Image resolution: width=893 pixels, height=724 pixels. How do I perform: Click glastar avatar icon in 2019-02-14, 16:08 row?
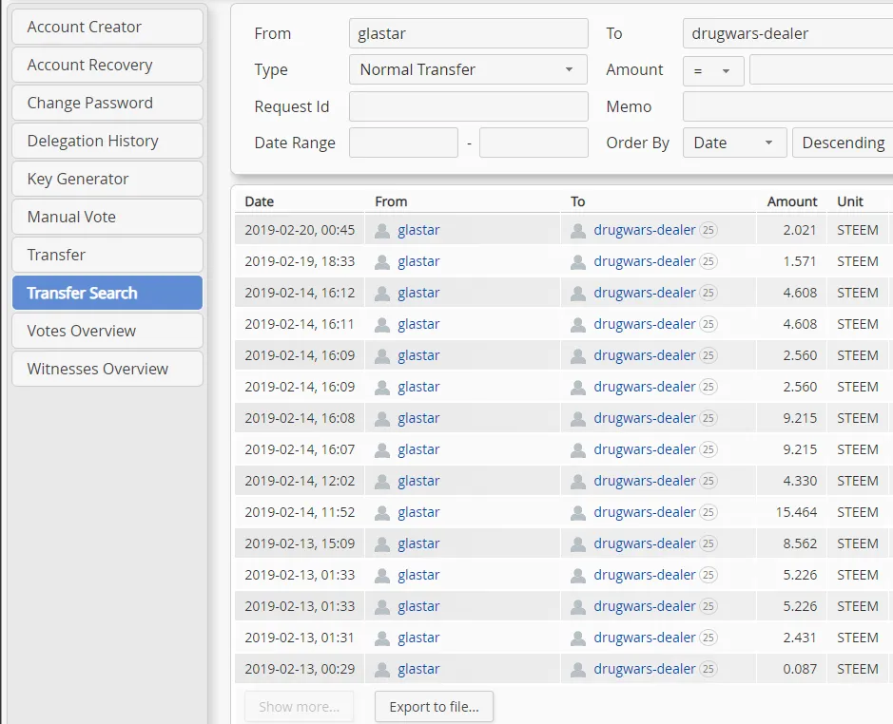382,418
